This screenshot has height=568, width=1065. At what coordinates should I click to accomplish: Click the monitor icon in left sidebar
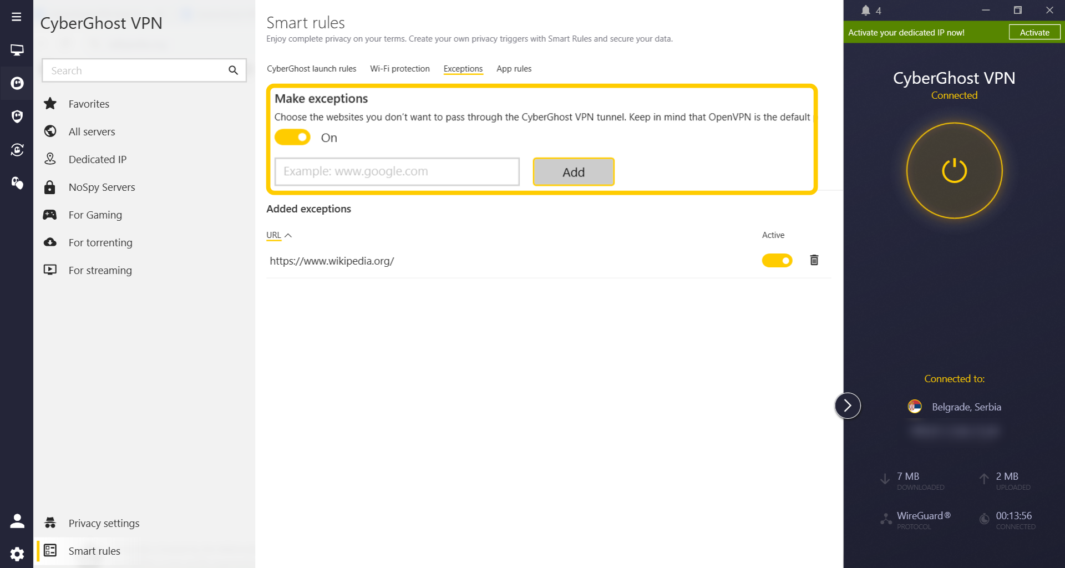point(17,50)
